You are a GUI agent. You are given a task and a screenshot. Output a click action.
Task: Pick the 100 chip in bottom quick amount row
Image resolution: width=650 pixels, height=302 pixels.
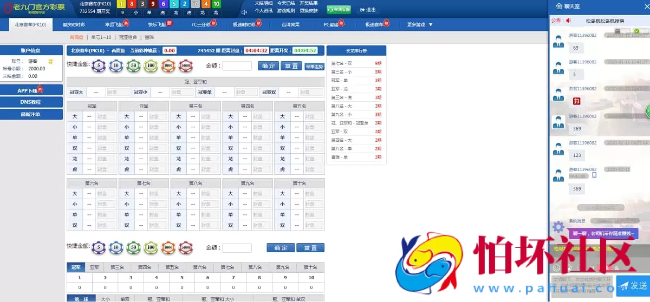151,247
